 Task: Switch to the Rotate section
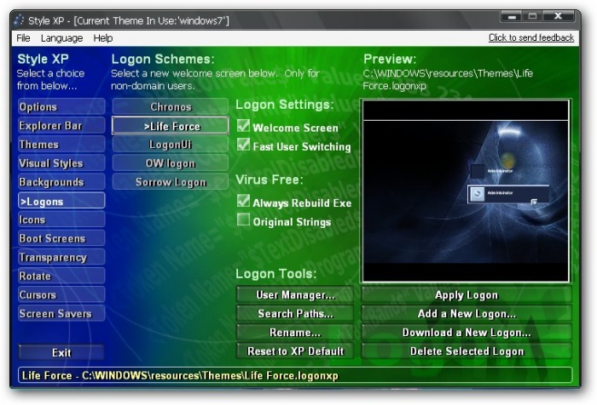(61, 276)
